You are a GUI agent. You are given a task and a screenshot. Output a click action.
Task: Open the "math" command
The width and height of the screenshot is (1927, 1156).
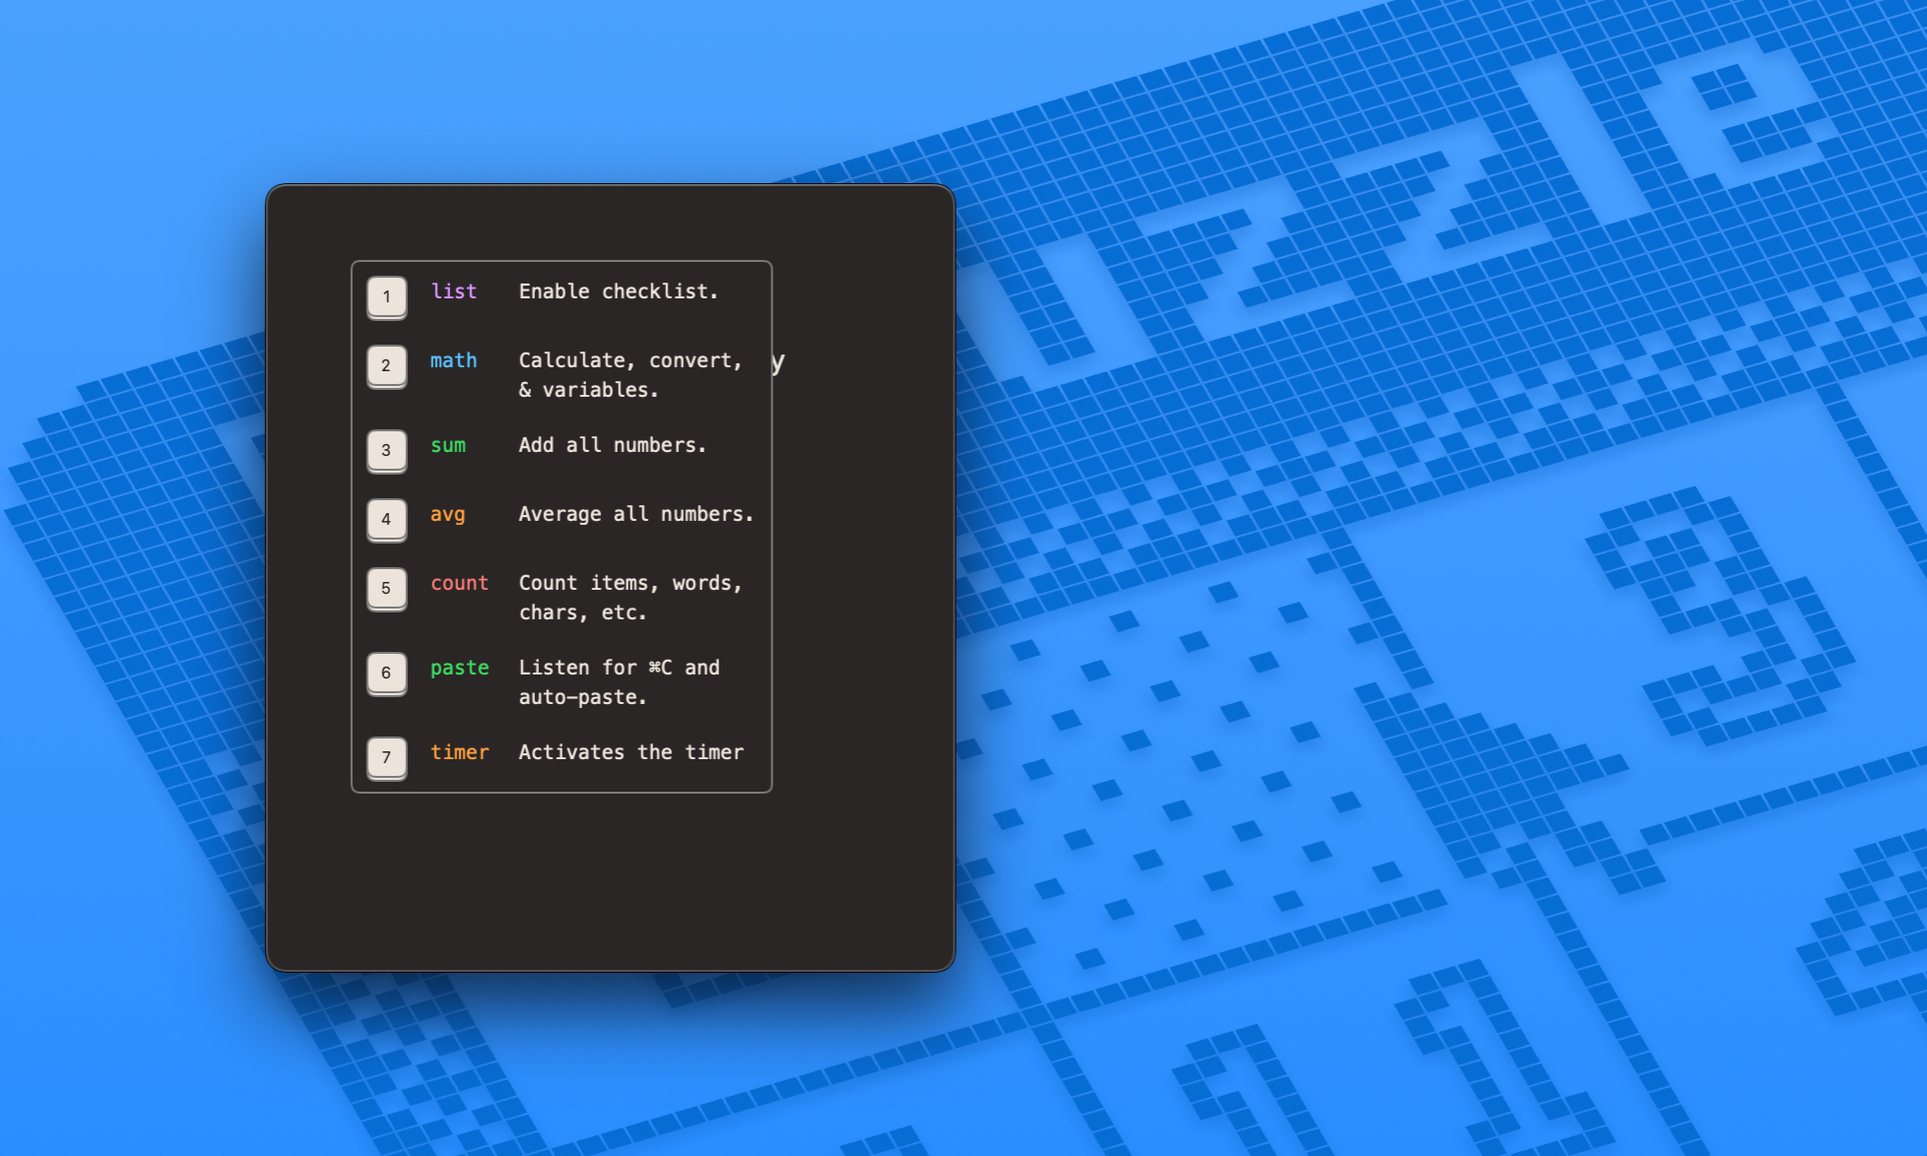click(x=453, y=360)
